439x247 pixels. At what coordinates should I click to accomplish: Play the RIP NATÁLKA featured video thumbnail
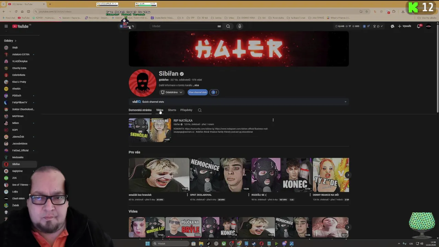click(150, 130)
